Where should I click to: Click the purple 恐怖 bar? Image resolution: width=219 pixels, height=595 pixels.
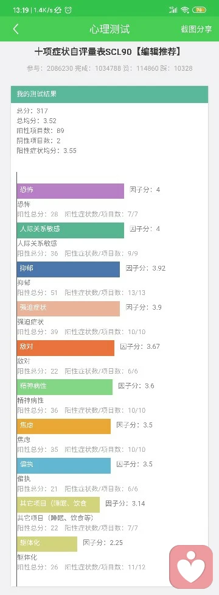(x=70, y=191)
